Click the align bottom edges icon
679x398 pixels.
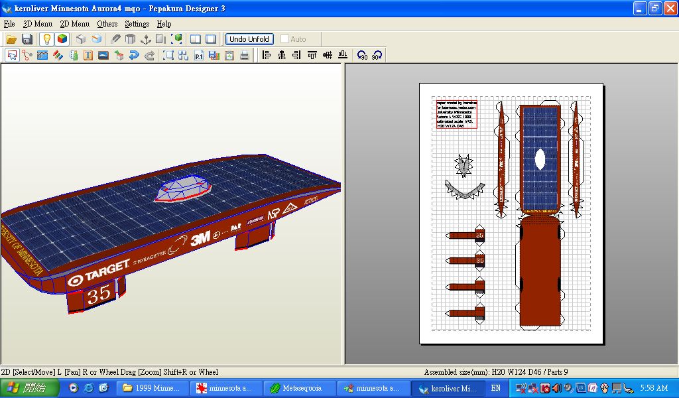[x=343, y=56]
